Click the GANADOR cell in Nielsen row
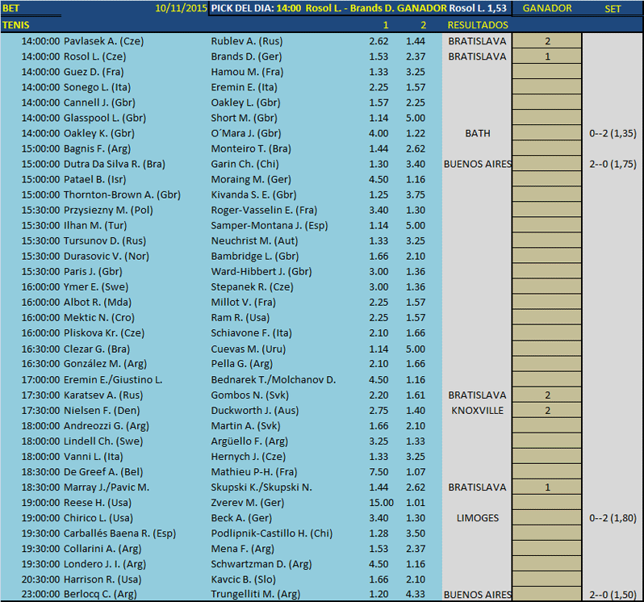Screen dimensions: 644x602 tap(546, 410)
